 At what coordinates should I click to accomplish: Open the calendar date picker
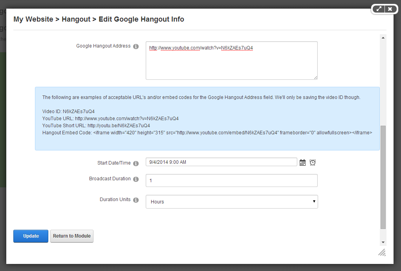(302, 163)
